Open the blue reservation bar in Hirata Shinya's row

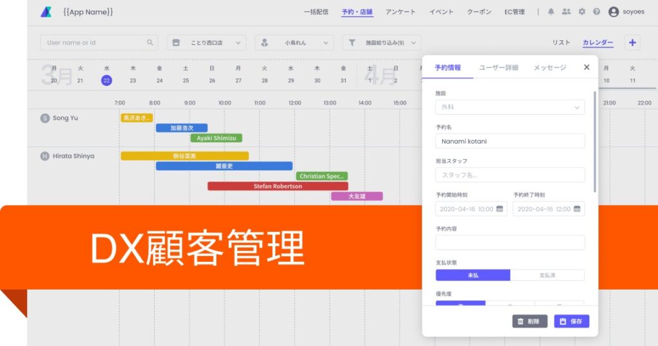[224, 166]
